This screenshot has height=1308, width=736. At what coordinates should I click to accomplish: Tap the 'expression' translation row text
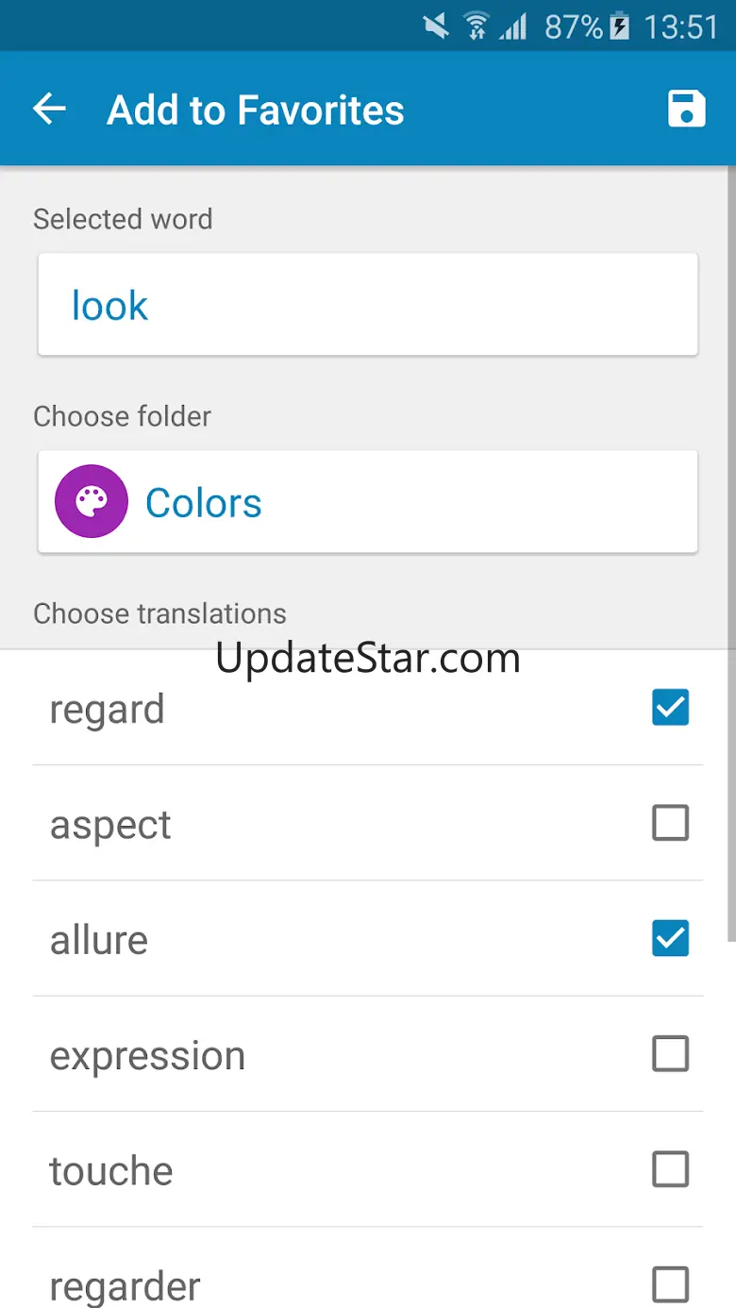147,1055
